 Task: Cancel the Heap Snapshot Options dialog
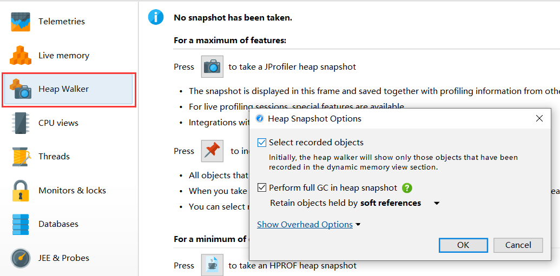pos(518,245)
